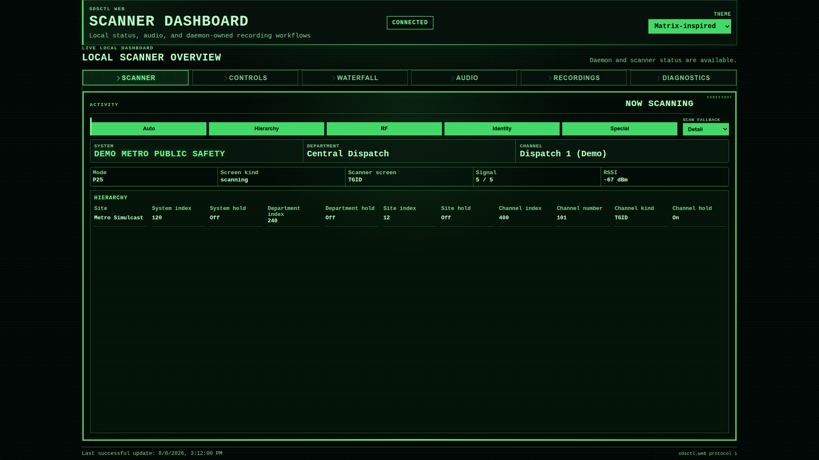Click the Channel number value 101
This screenshot has width=819, height=460.
[x=562, y=218]
